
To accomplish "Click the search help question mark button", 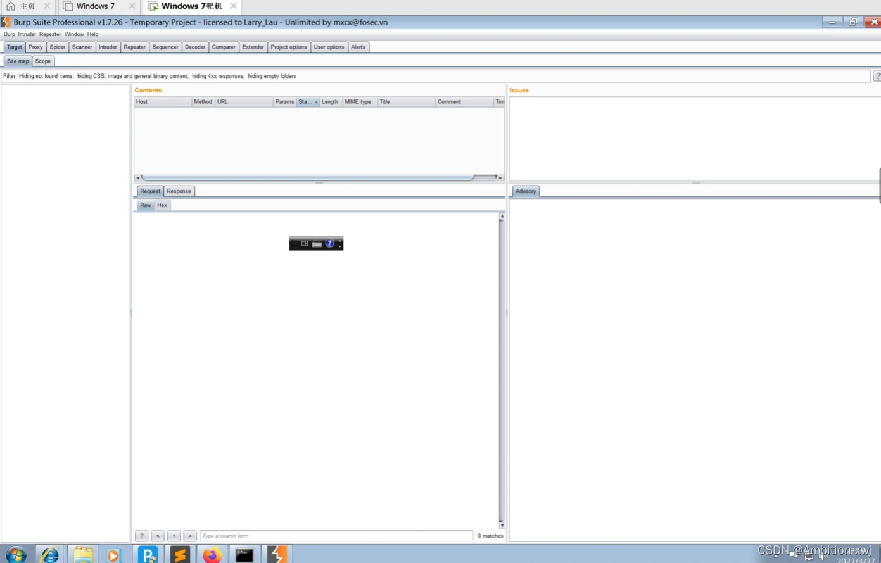I will (x=142, y=536).
